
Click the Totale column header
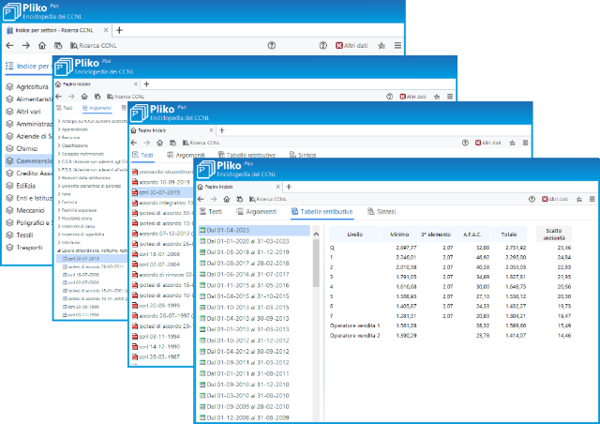click(508, 234)
